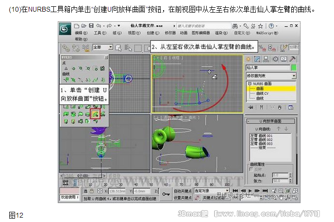Open the MAXScript(M) menu
334x222 pixels.
pyautogui.click(x=267, y=33)
